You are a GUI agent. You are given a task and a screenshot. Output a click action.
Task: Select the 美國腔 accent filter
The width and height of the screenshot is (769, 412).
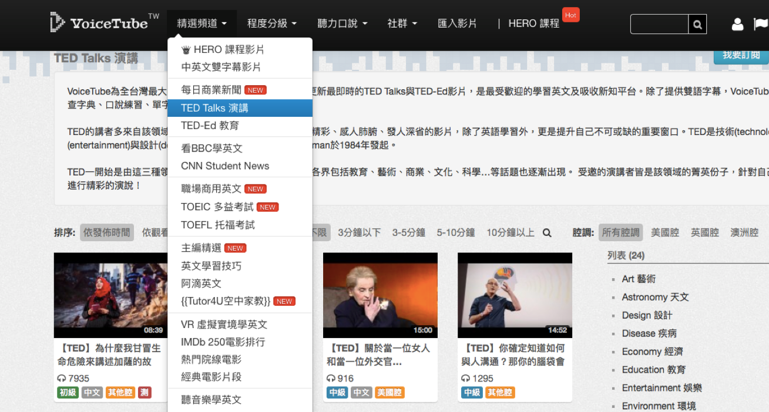pos(665,232)
